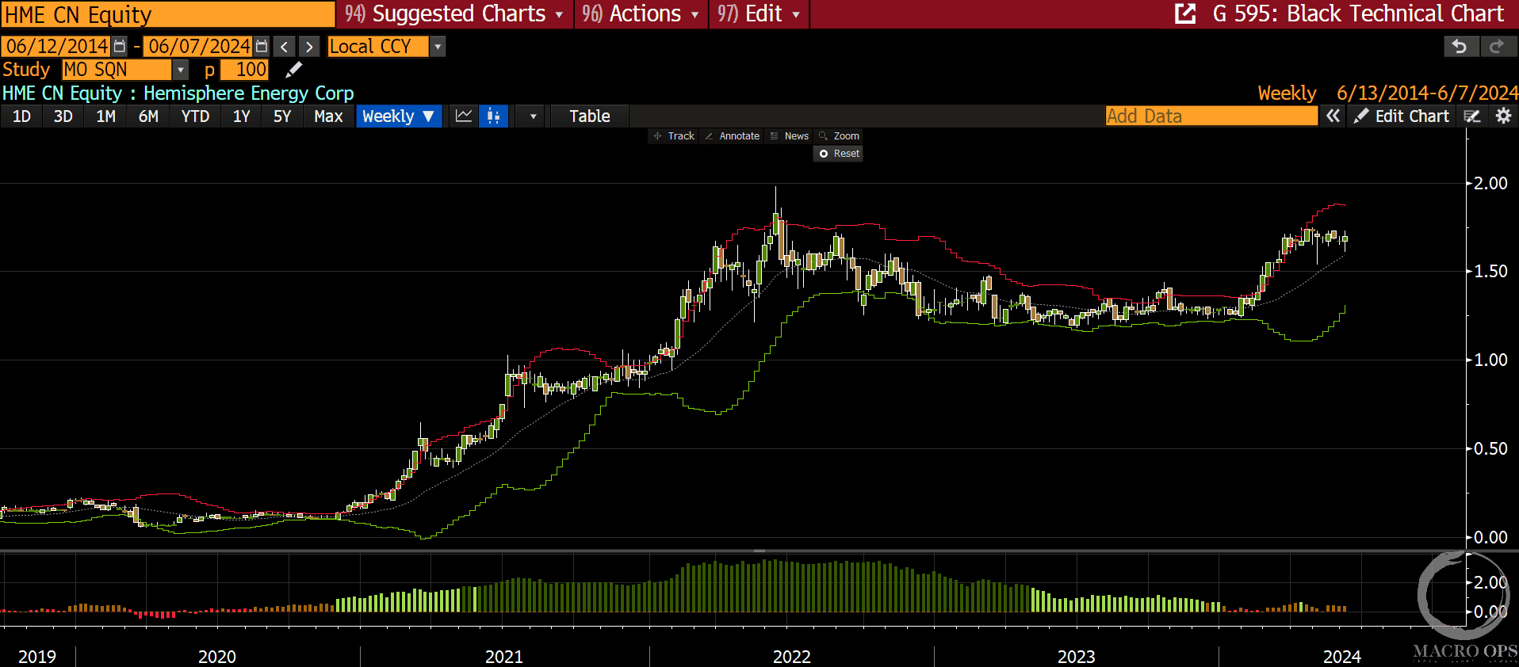Go to previous date range arrow

click(285, 47)
